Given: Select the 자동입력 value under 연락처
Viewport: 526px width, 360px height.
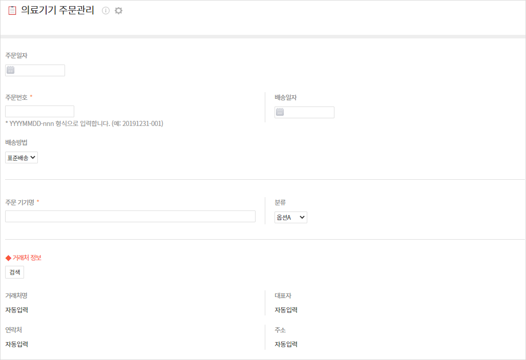Looking at the screenshot, I should (16, 344).
